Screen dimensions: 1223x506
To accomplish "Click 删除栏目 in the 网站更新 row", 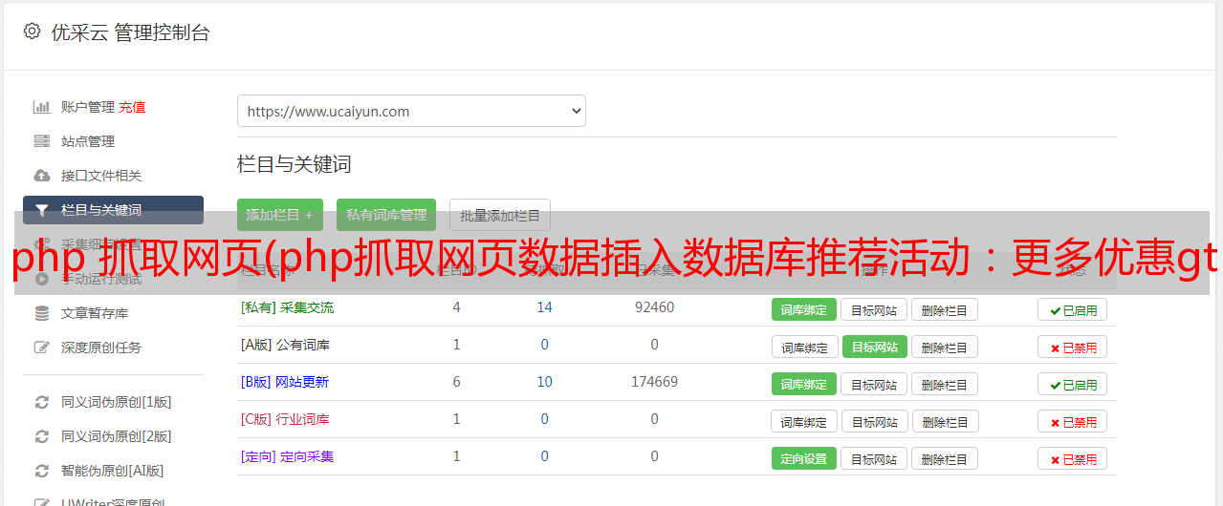I will point(945,384).
